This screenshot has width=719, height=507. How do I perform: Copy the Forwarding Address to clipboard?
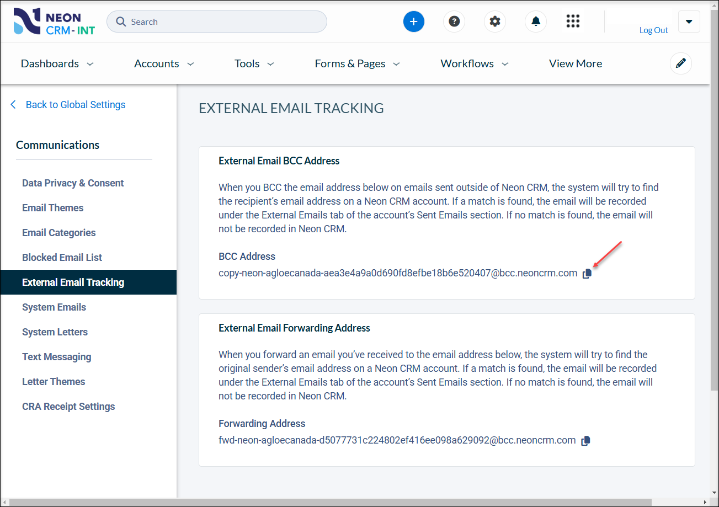pos(585,441)
